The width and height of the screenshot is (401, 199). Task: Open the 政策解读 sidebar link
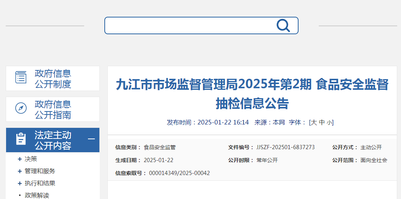[37, 196]
